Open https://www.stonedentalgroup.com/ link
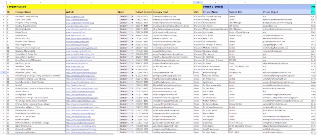This screenshot has height=135, width=317. (x=81, y=126)
